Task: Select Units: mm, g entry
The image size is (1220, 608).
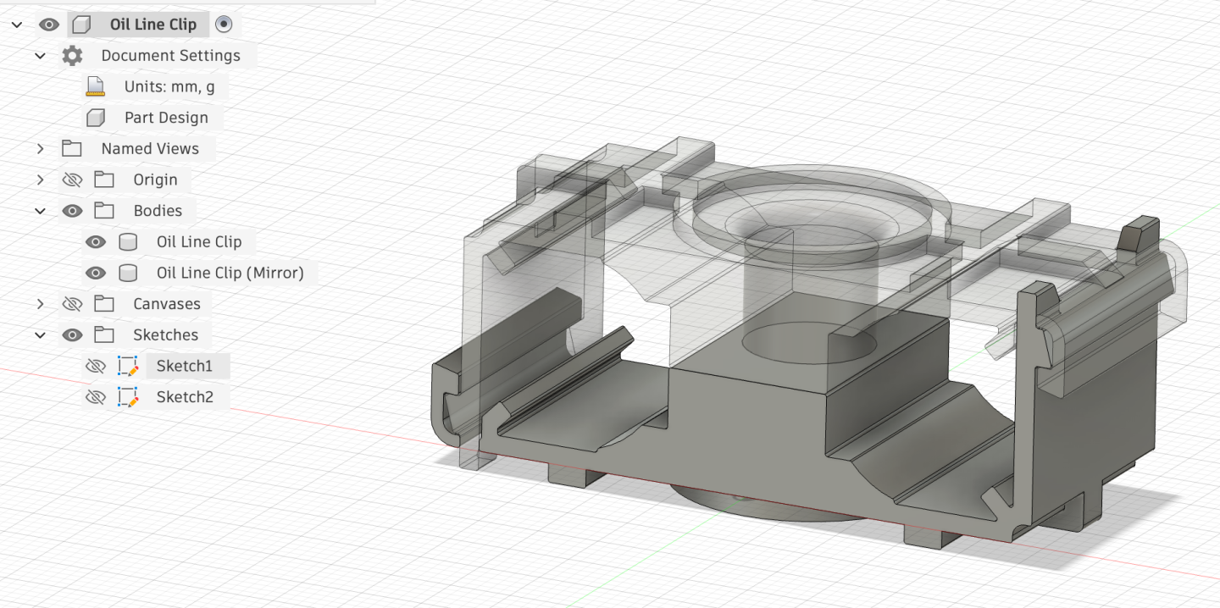Action: click(x=169, y=86)
